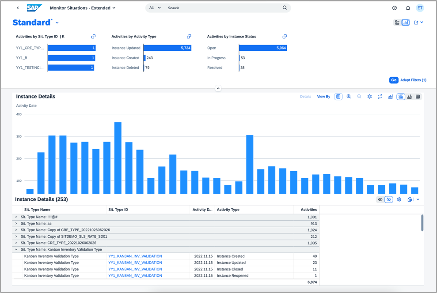Enter full screen mode for the chart
This screenshot has width=437, height=293.
[x=380, y=97]
